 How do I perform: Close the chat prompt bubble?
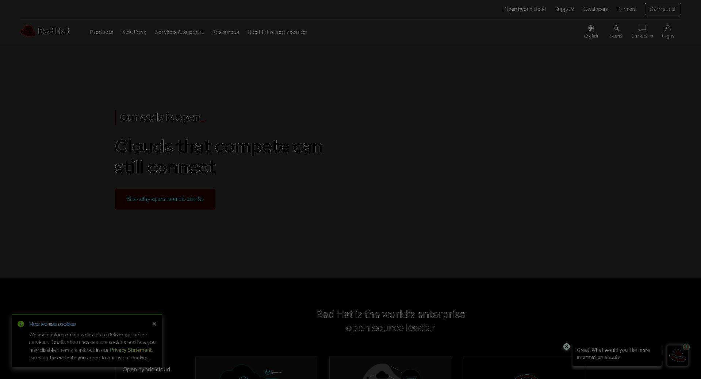coord(567,347)
